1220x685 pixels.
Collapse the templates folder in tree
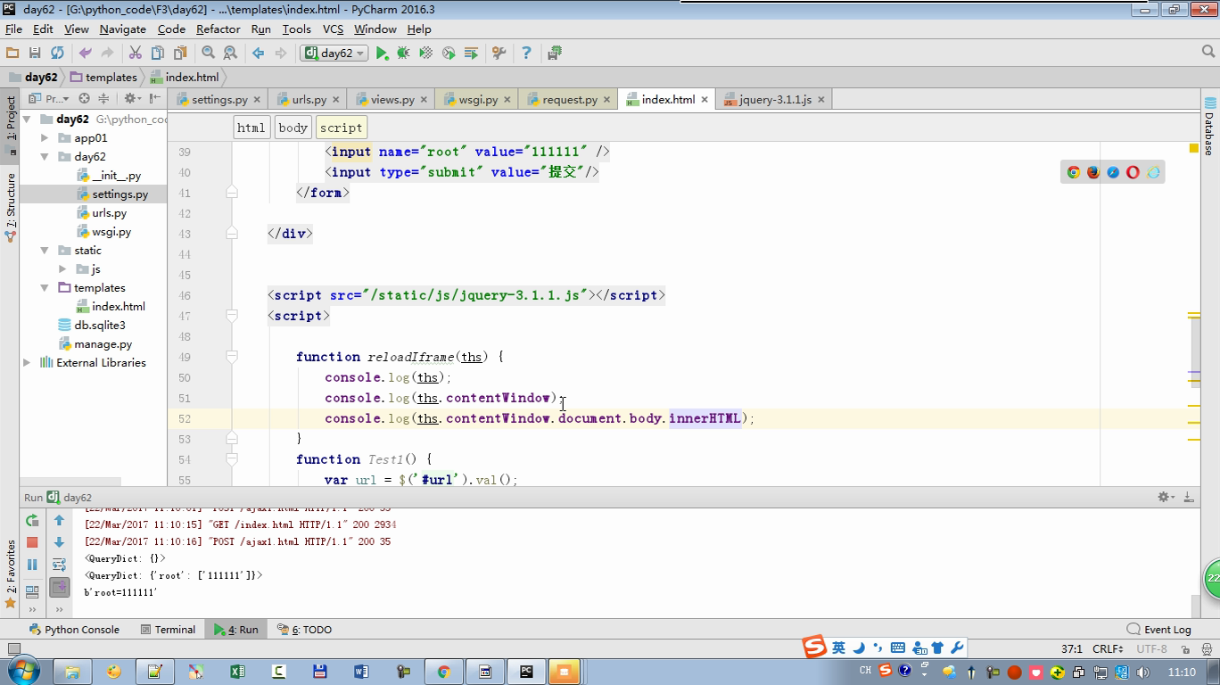click(x=45, y=287)
